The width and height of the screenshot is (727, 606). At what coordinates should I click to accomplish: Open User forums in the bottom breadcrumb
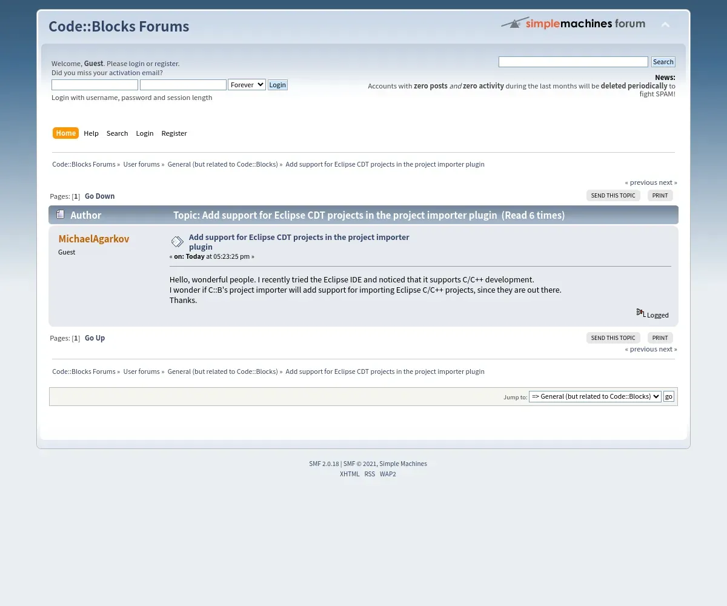pyautogui.click(x=141, y=371)
